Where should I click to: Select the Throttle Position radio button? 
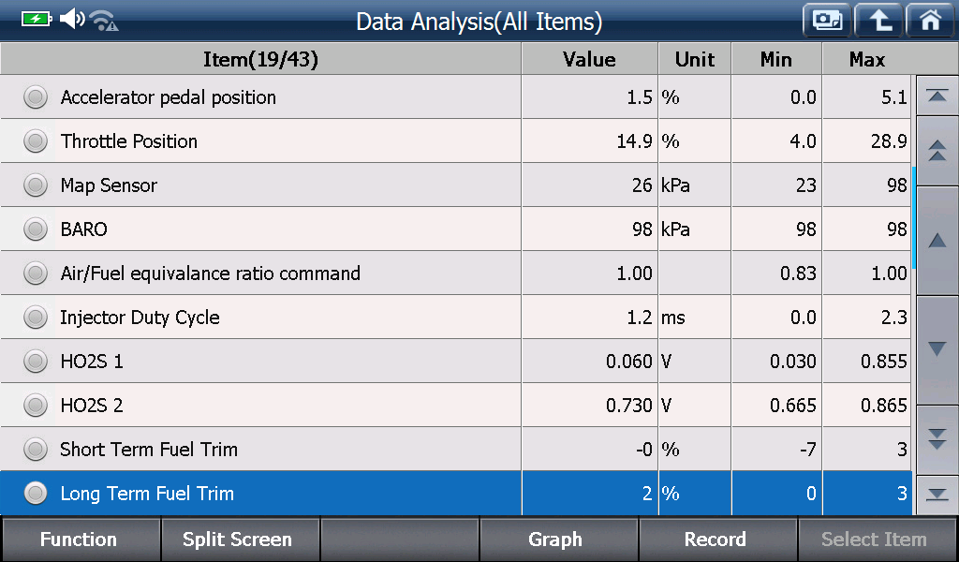36,141
